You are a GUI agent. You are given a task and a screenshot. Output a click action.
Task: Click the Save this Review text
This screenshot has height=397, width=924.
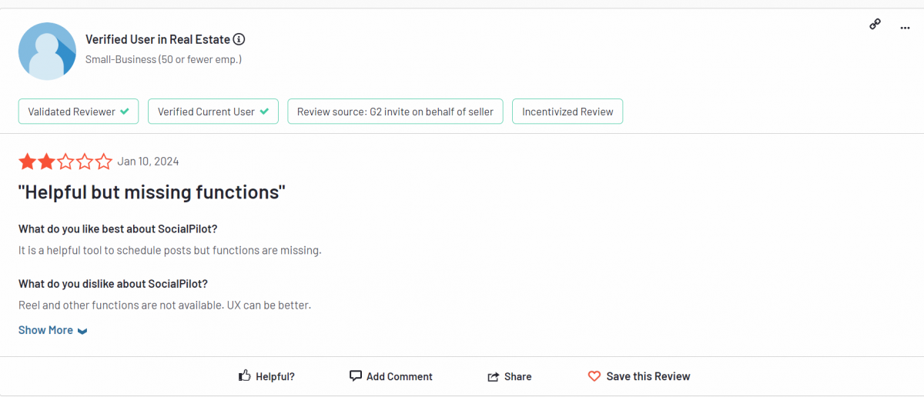(648, 377)
